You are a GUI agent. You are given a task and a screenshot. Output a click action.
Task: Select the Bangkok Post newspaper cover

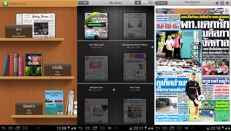pos(95,68)
